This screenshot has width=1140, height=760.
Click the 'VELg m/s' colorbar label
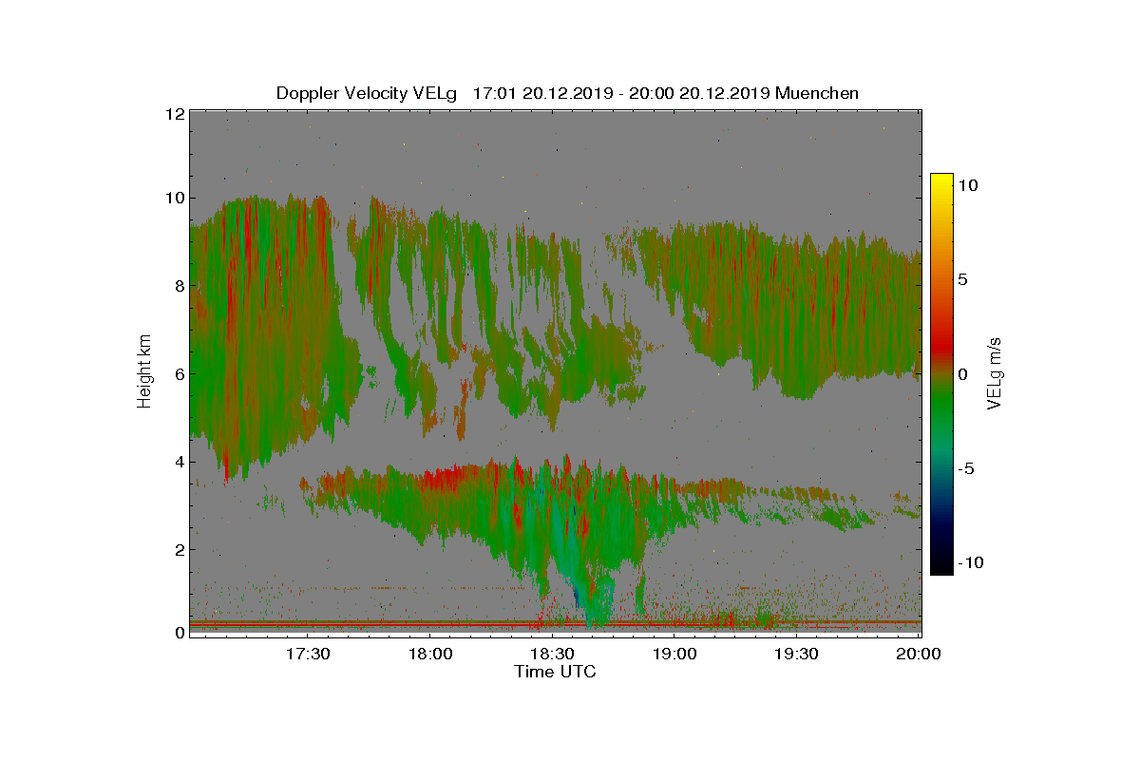pos(995,372)
